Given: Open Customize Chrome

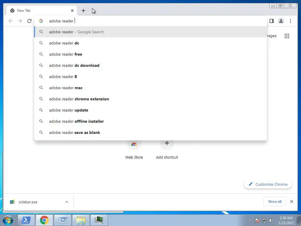Looking at the screenshot, I should coord(268,184).
